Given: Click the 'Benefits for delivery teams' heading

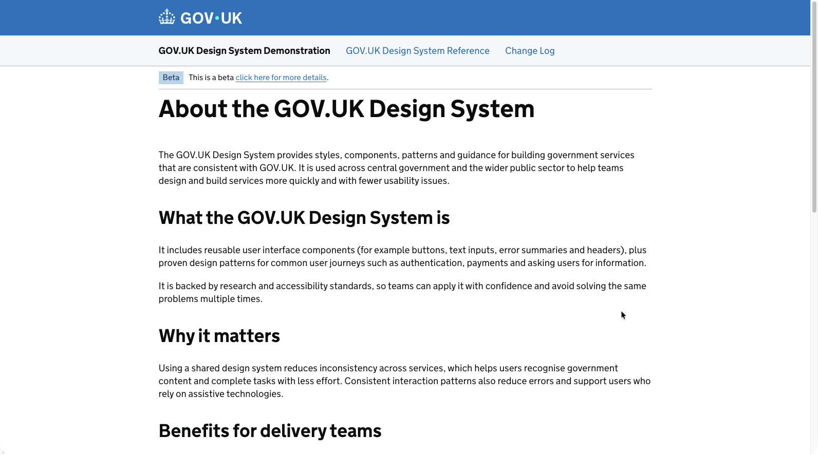Looking at the screenshot, I should 270,431.
